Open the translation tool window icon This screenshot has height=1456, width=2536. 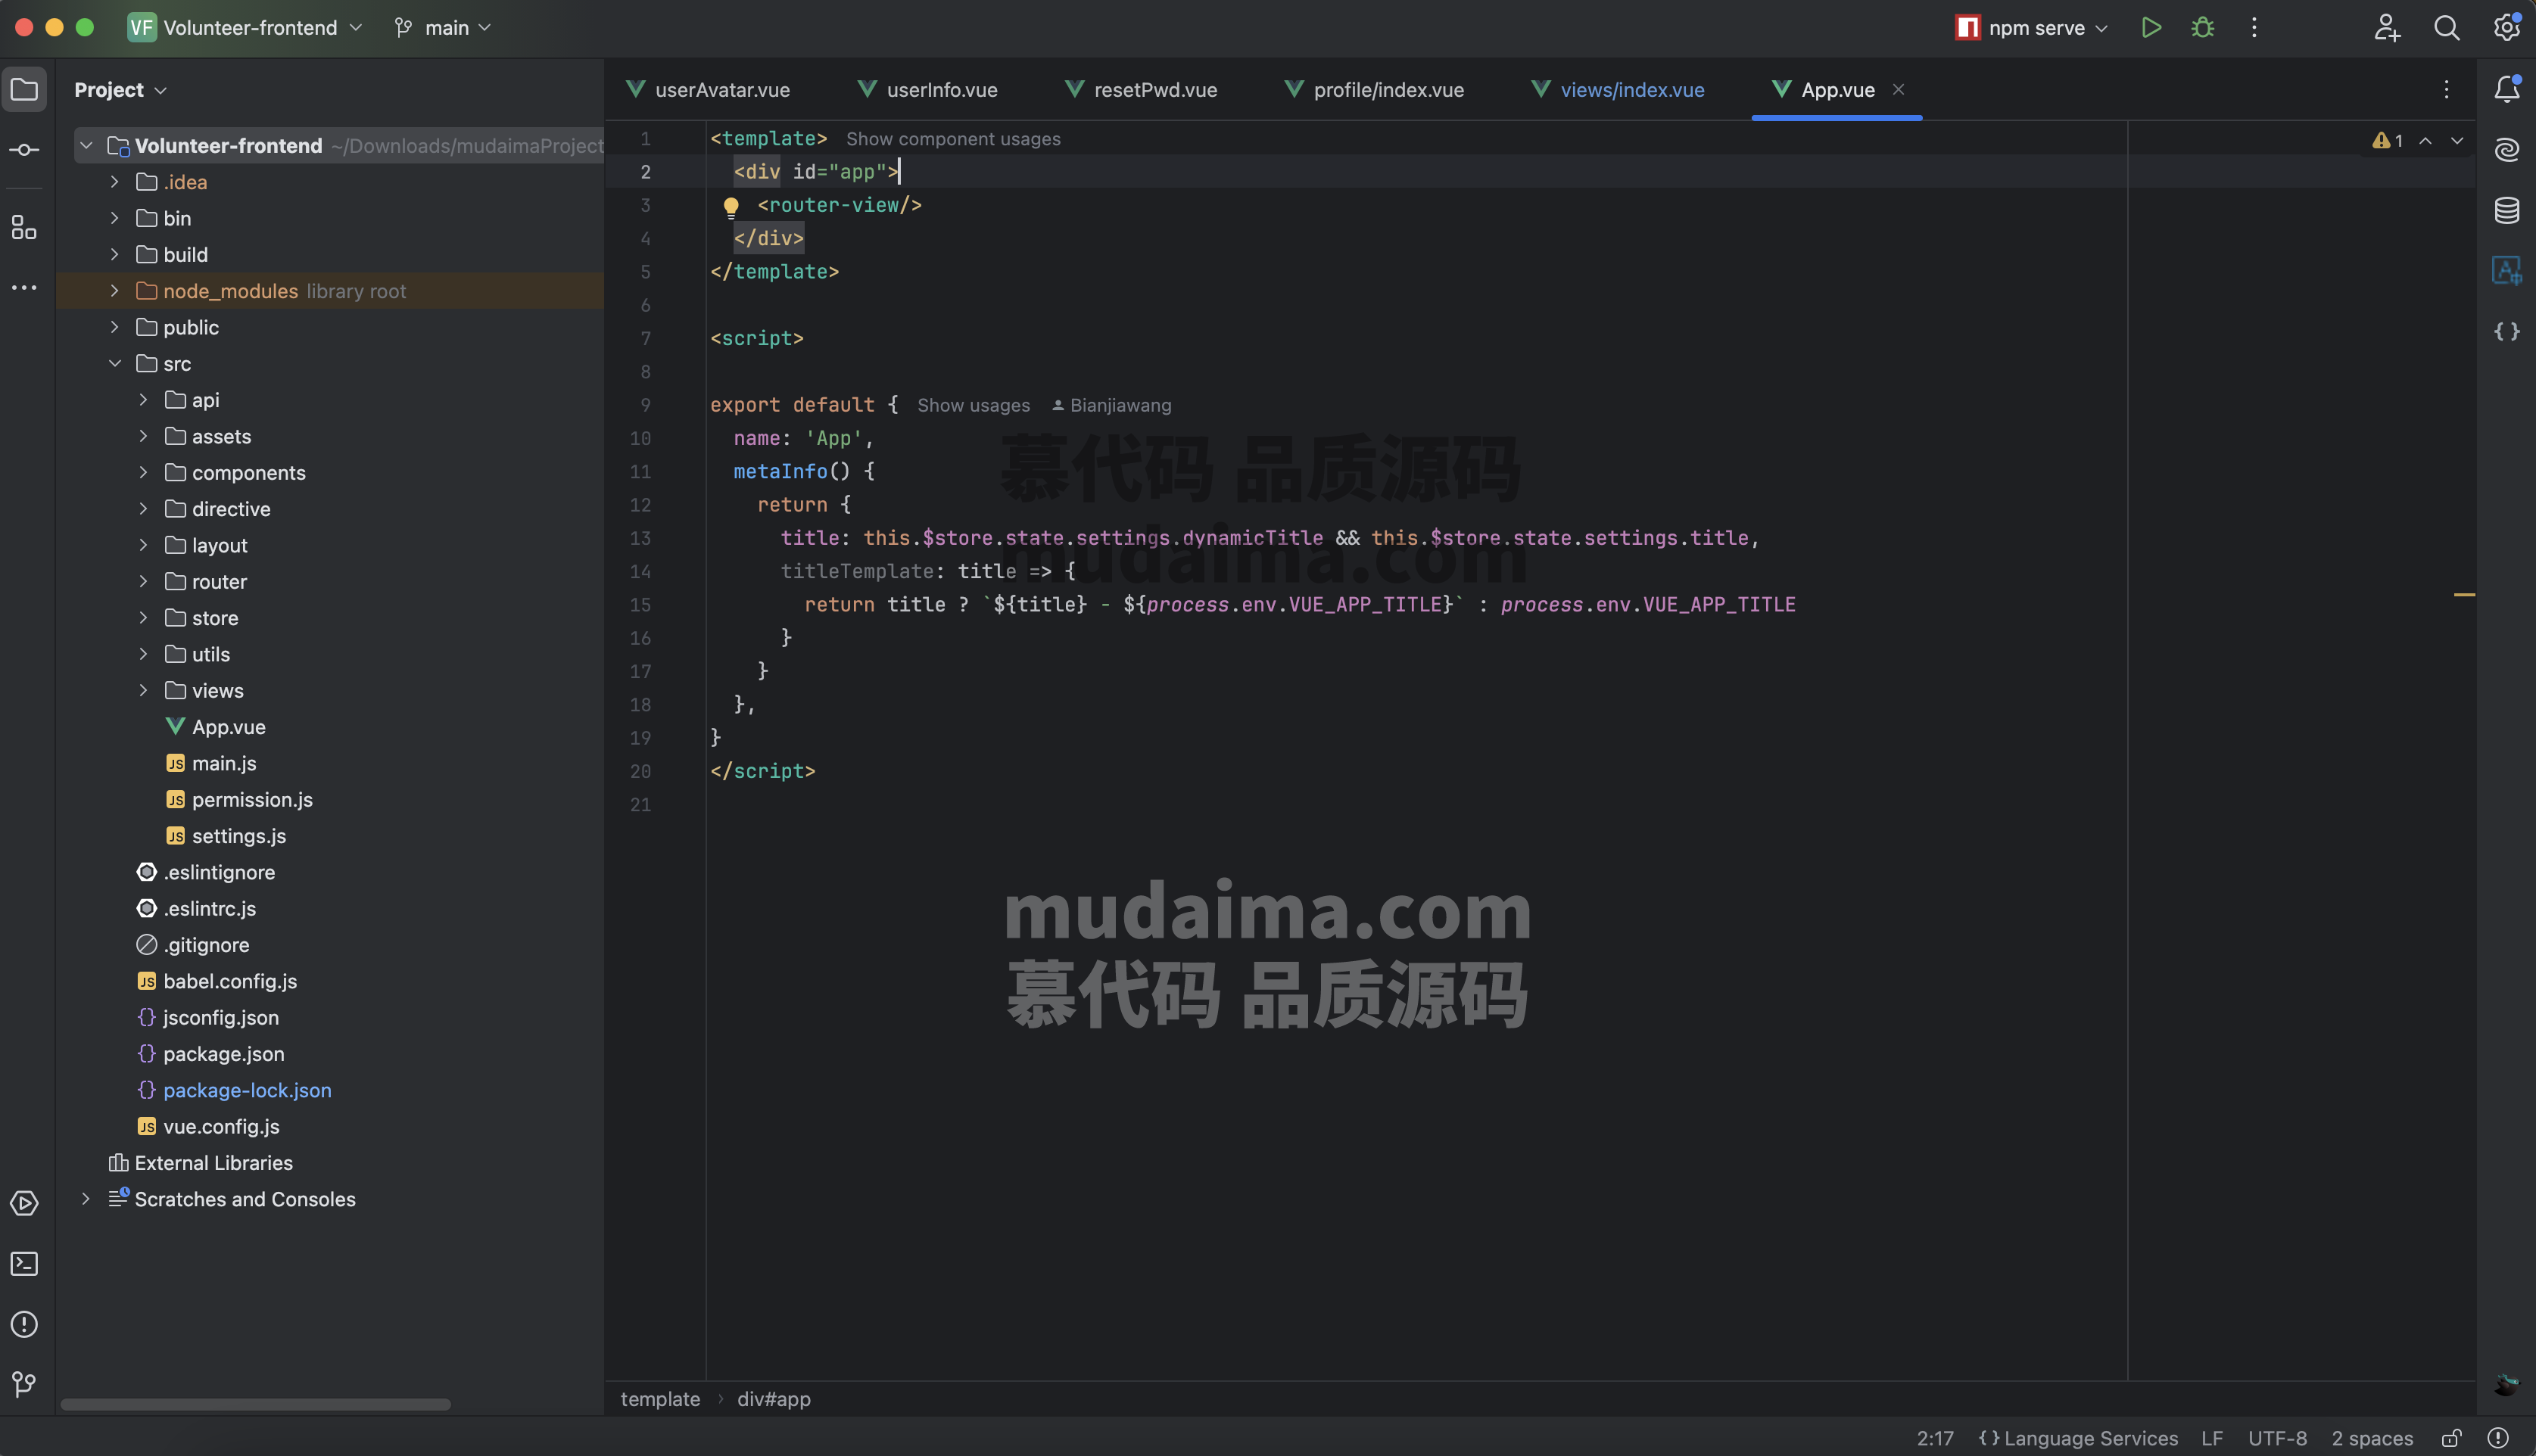[x=2507, y=270]
